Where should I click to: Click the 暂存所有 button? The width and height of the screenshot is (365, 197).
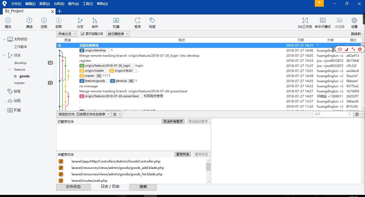click(183, 154)
